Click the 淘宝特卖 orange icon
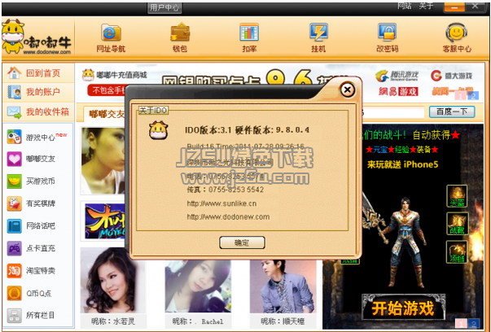 pyautogui.click(x=15, y=271)
